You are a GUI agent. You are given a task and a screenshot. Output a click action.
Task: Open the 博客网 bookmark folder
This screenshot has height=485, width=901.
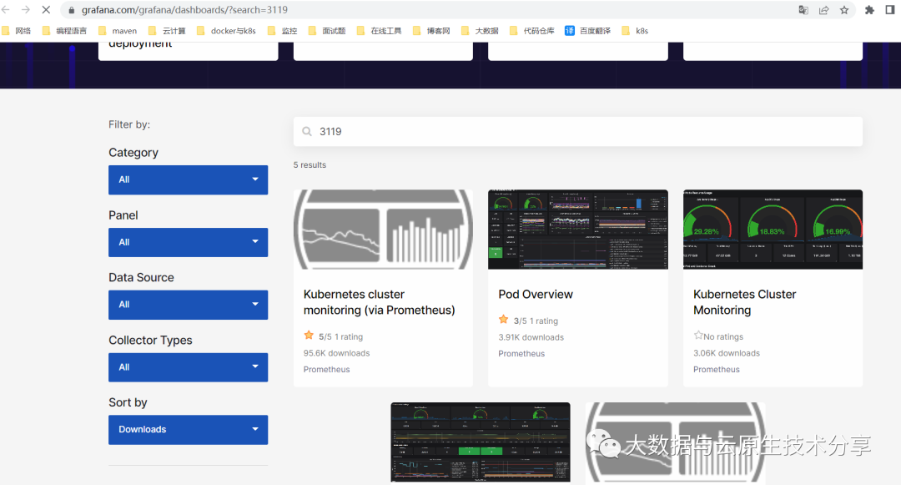click(431, 31)
